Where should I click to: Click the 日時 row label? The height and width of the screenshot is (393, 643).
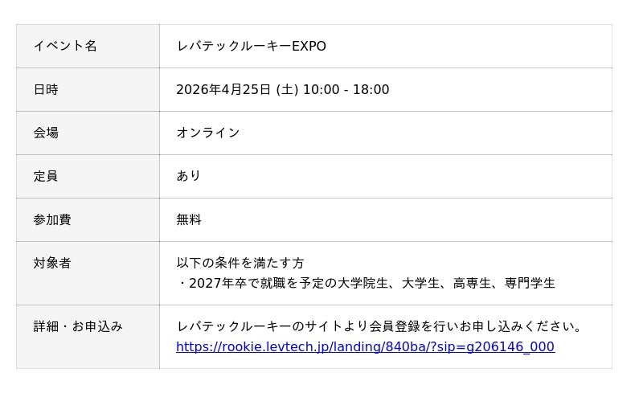[46, 90]
